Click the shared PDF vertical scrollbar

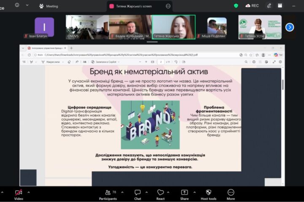282,84
